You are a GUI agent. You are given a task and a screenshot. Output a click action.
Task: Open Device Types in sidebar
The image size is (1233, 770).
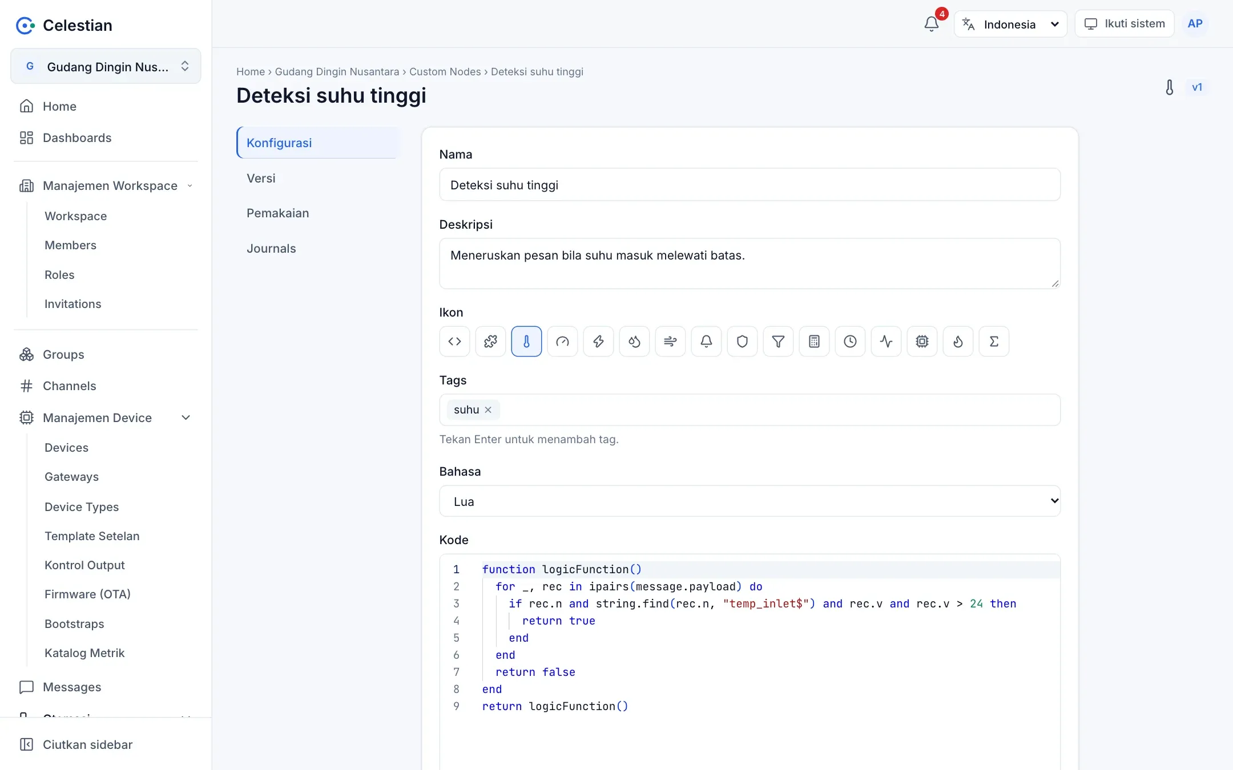point(82,506)
